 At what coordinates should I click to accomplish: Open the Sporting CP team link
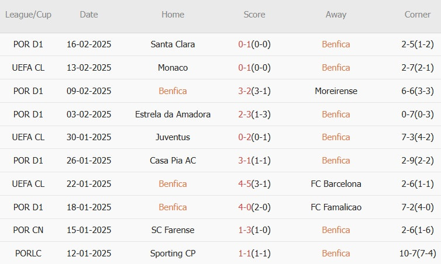[x=173, y=253]
